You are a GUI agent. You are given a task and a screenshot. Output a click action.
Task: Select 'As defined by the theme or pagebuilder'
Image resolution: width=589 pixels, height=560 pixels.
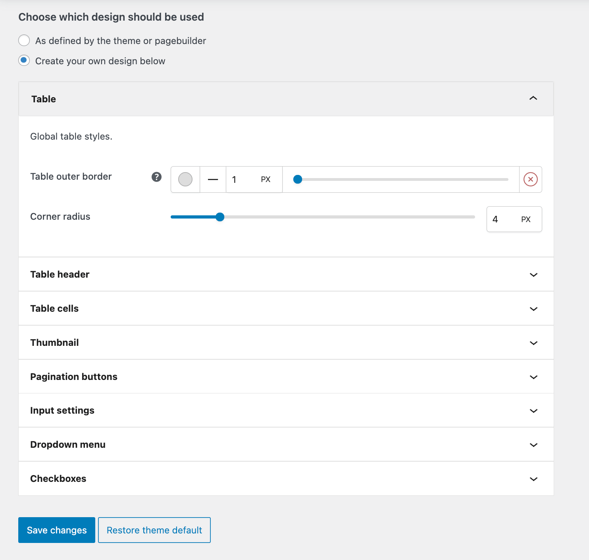click(x=24, y=40)
